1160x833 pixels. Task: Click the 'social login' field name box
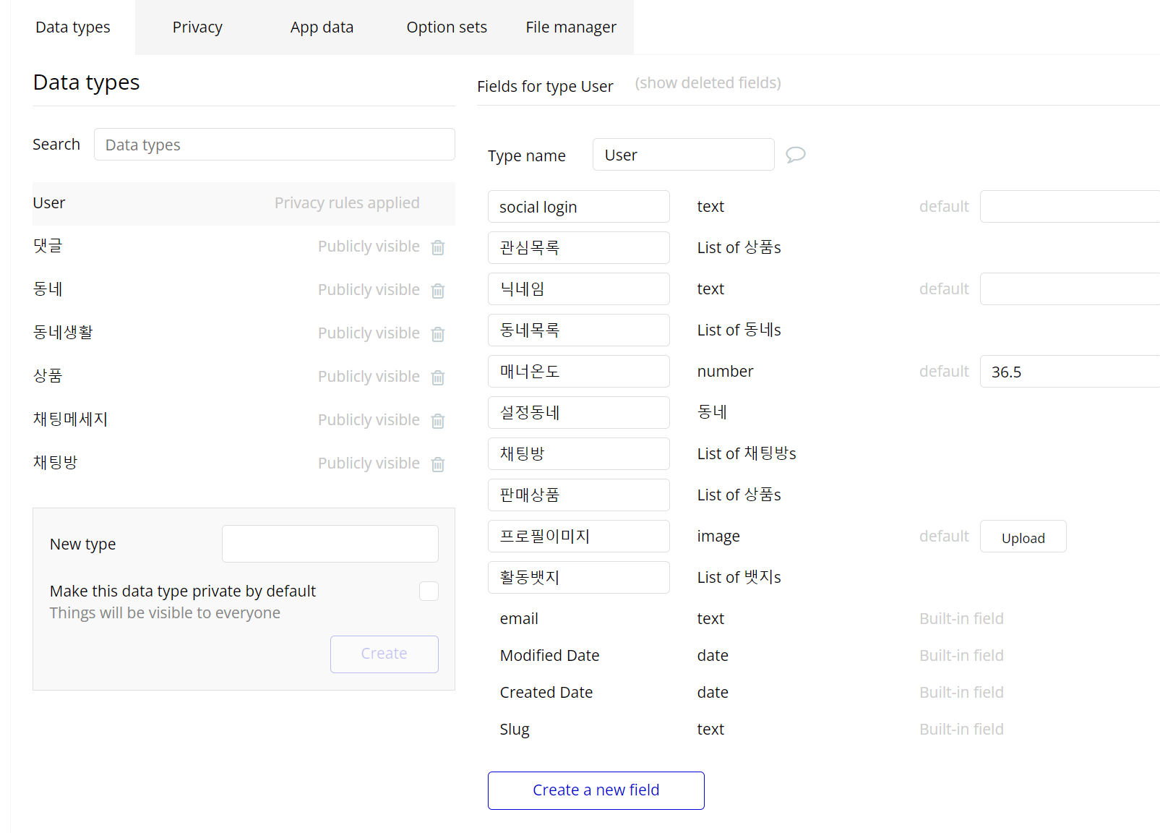pyautogui.click(x=579, y=207)
